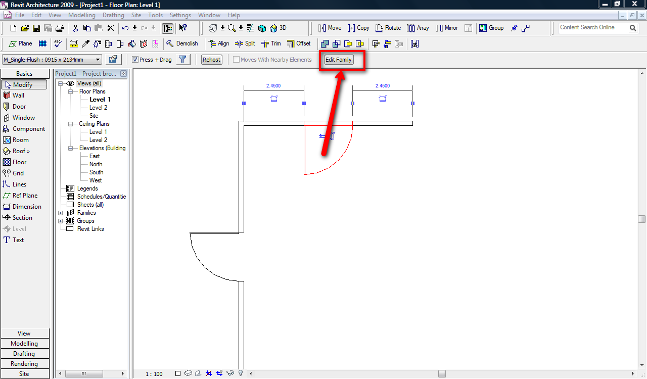Select the Match Type eyedropper tool

point(86,44)
